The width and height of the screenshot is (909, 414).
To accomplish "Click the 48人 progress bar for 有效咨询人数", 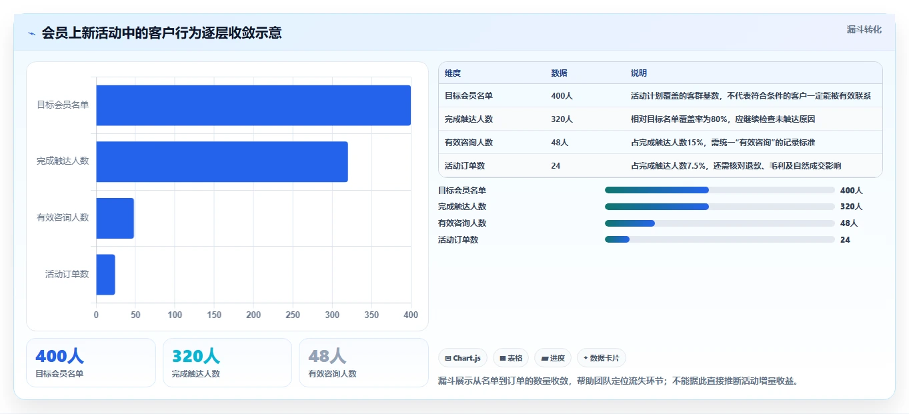I will click(720, 223).
